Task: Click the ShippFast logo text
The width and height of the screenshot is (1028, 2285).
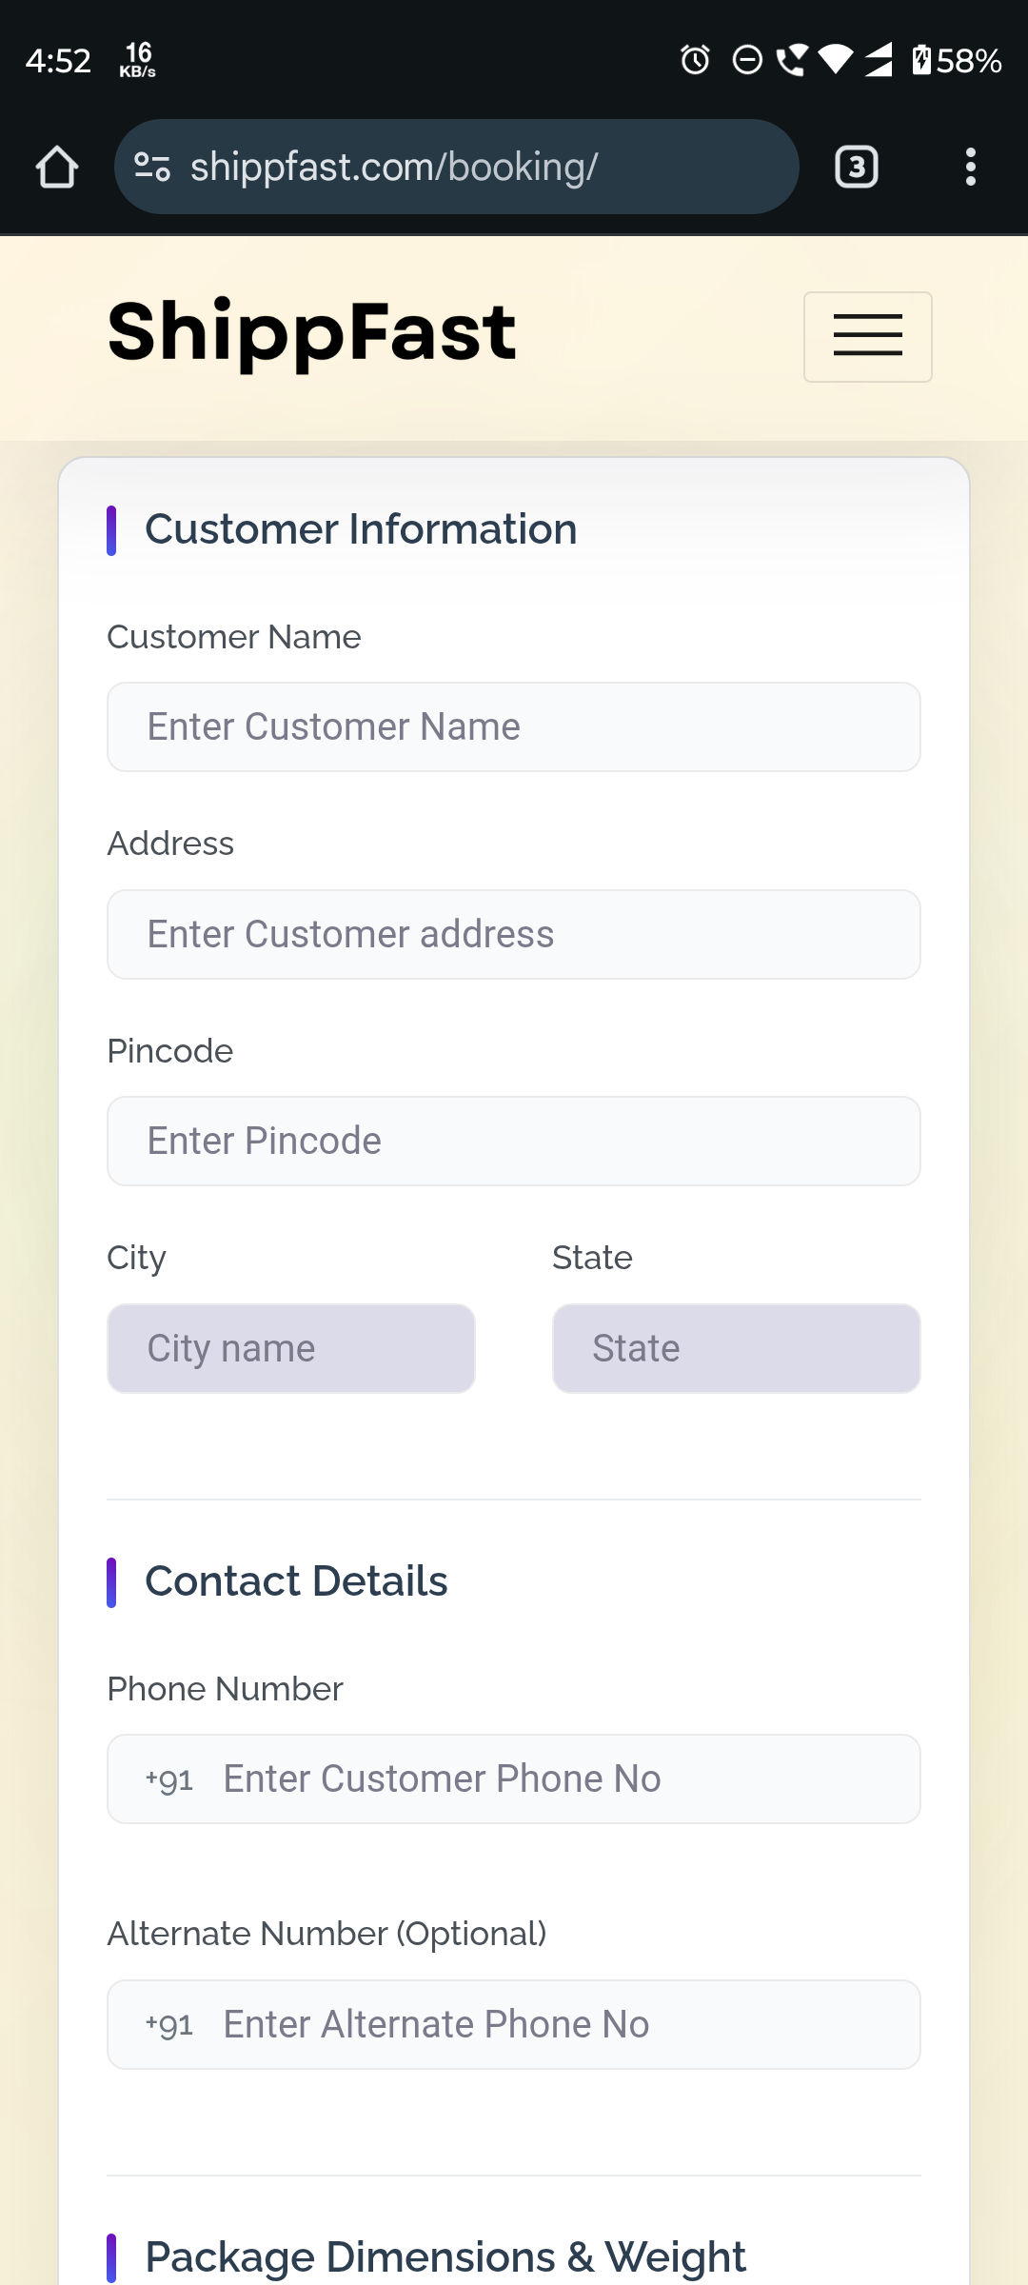Action: coord(311,331)
